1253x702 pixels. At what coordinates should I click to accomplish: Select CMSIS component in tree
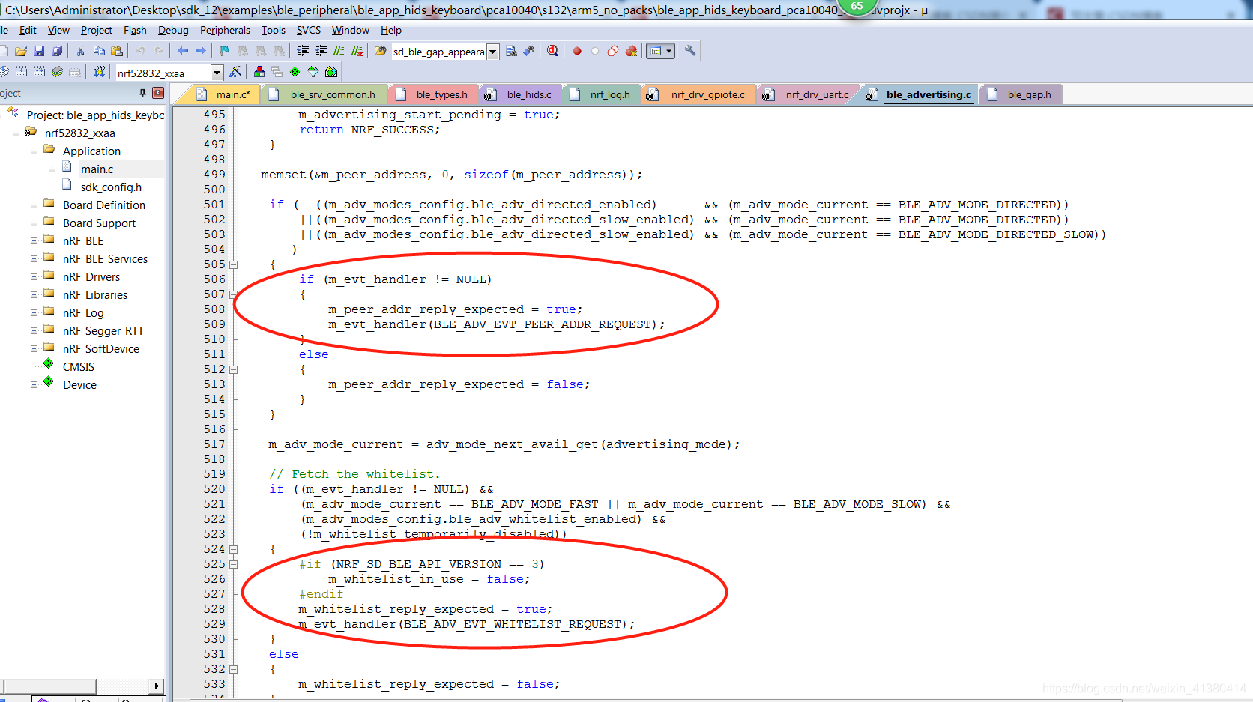tap(78, 366)
